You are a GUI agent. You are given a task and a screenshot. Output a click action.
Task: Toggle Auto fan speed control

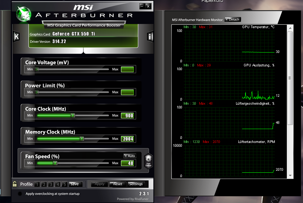(x=130, y=156)
